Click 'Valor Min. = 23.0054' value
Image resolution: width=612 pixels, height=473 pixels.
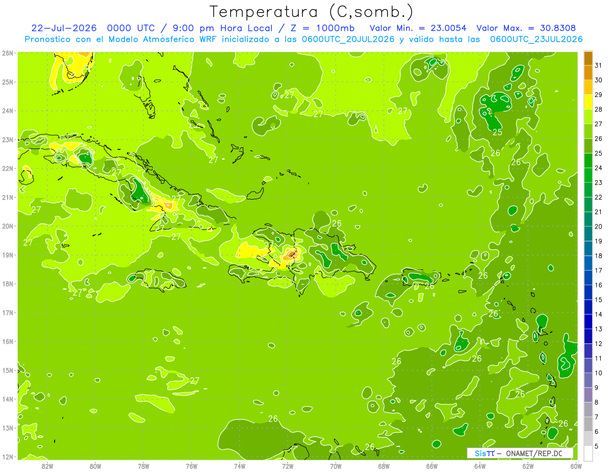click(418, 28)
